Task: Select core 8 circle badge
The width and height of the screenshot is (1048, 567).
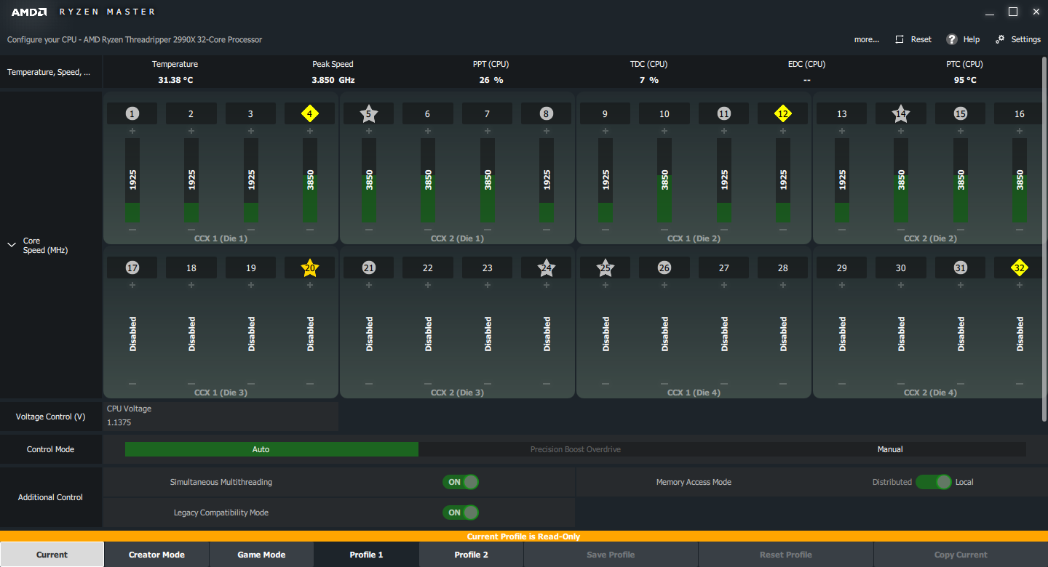Action: [547, 113]
